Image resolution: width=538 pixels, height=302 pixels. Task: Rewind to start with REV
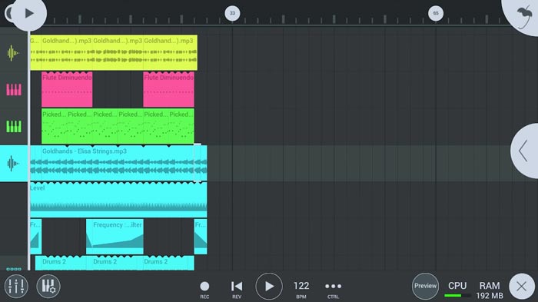point(237,289)
